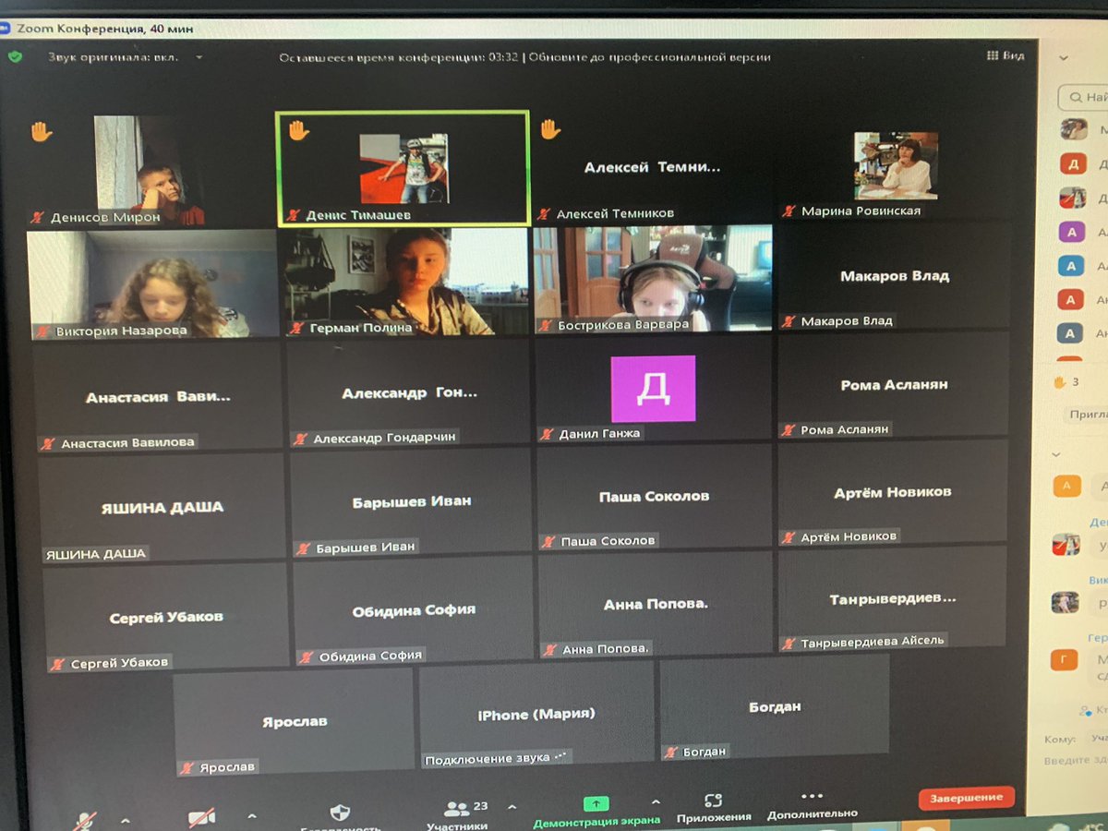Open Приложения apps icon

(713, 801)
